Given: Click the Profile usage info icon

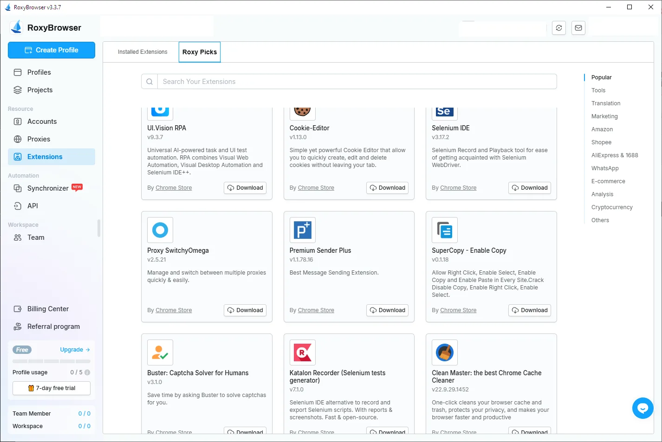Looking at the screenshot, I should point(87,372).
